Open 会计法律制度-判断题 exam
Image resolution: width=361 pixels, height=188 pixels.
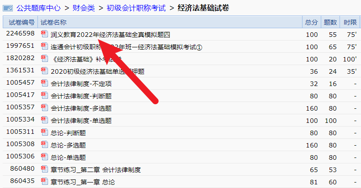(81, 97)
